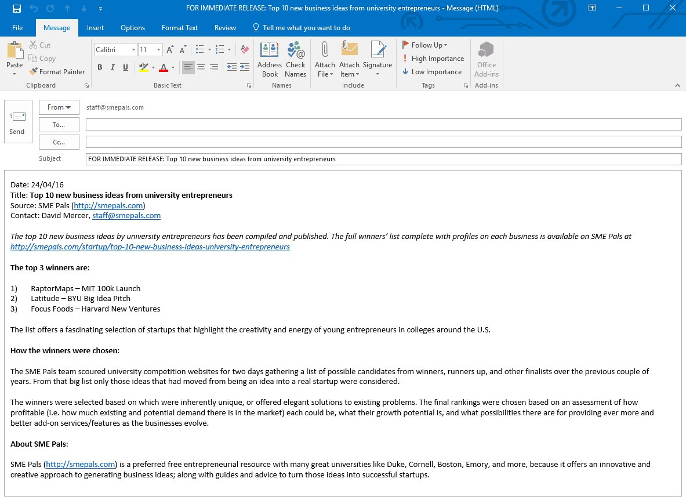
Task: Click the Paste clipboard icon
Action: 15,50
